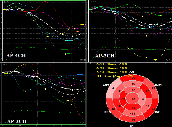Click the AP-4CH strain curve panel label

(16, 56)
